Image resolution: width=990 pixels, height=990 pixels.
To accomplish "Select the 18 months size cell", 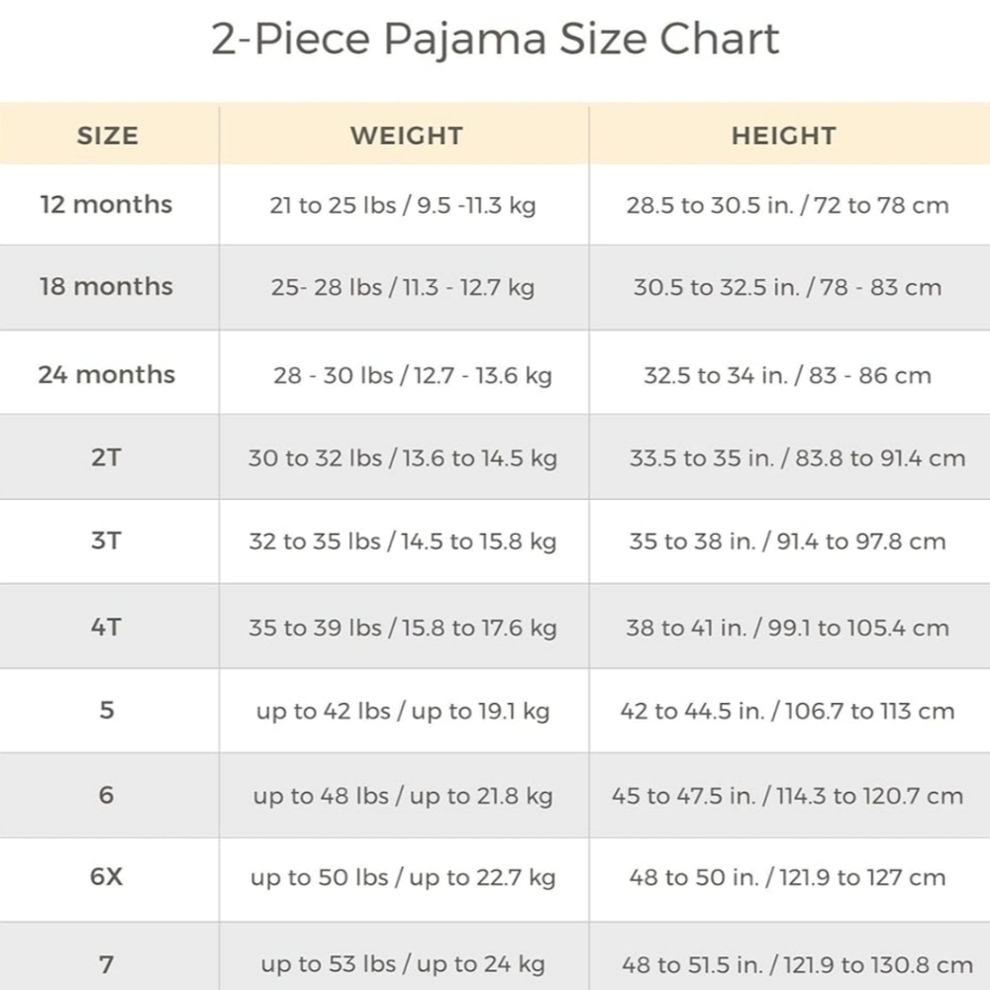I will (106, 287).
